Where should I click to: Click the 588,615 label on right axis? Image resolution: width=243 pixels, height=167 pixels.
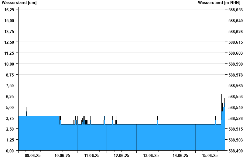(x=236, y=42)
